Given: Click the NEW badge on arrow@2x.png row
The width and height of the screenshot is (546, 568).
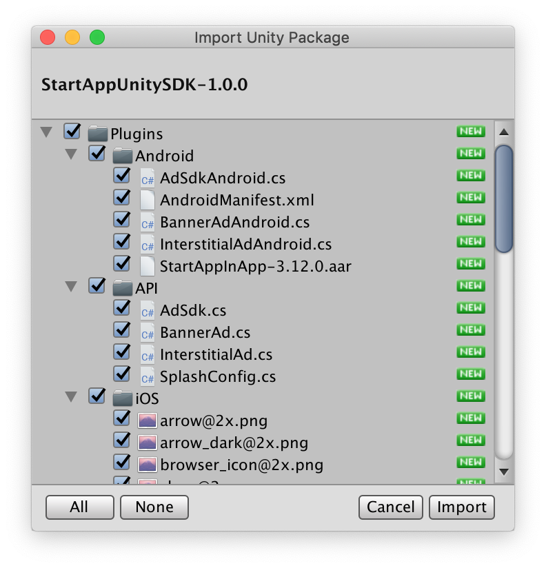Looking at the screenshot, I should click(x=471, y=418).
